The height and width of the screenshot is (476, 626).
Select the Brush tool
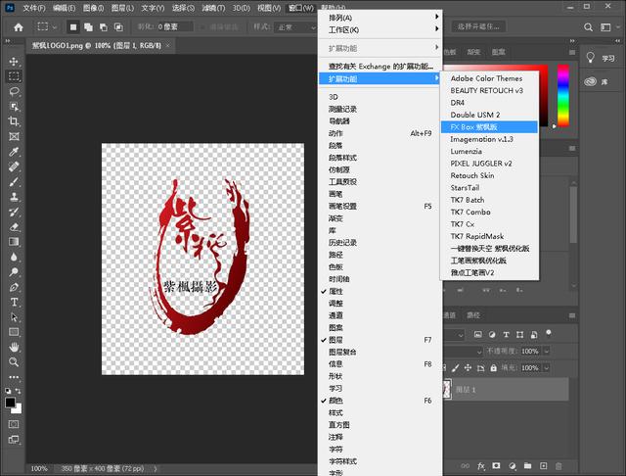(x=14, y=182)
